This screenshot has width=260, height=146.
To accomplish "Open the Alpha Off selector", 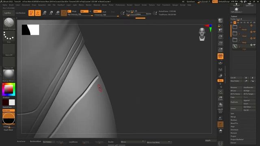I will (9, 49).
